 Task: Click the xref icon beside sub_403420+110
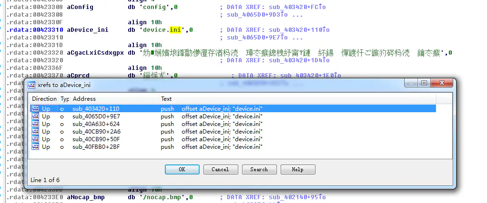(x=35, y=109)
